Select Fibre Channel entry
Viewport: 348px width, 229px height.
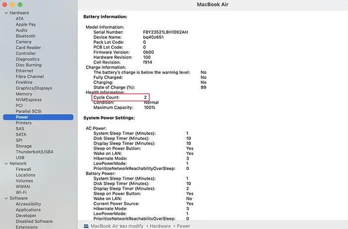pos(30,76)
